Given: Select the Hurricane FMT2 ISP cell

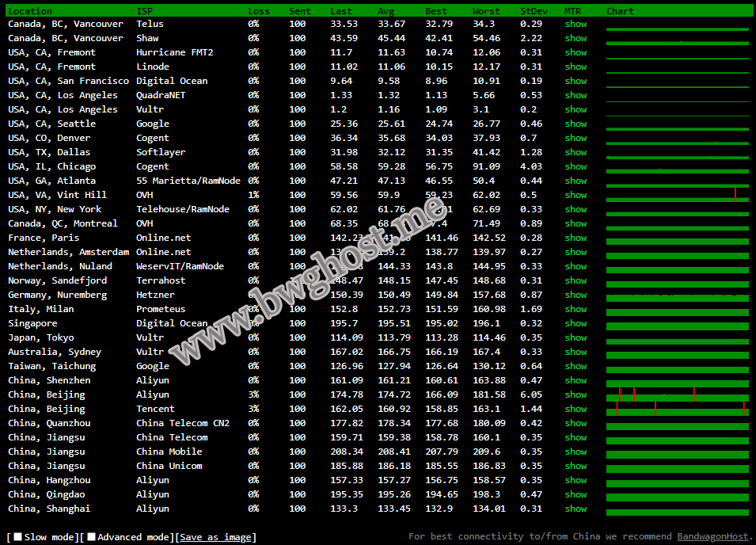Looking at the screenshot, I should [x=174, y=52].
